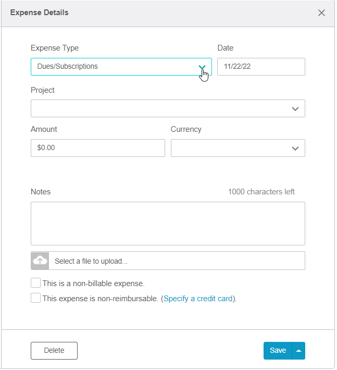Expand the Expense Type chevron

coord(202,67)
